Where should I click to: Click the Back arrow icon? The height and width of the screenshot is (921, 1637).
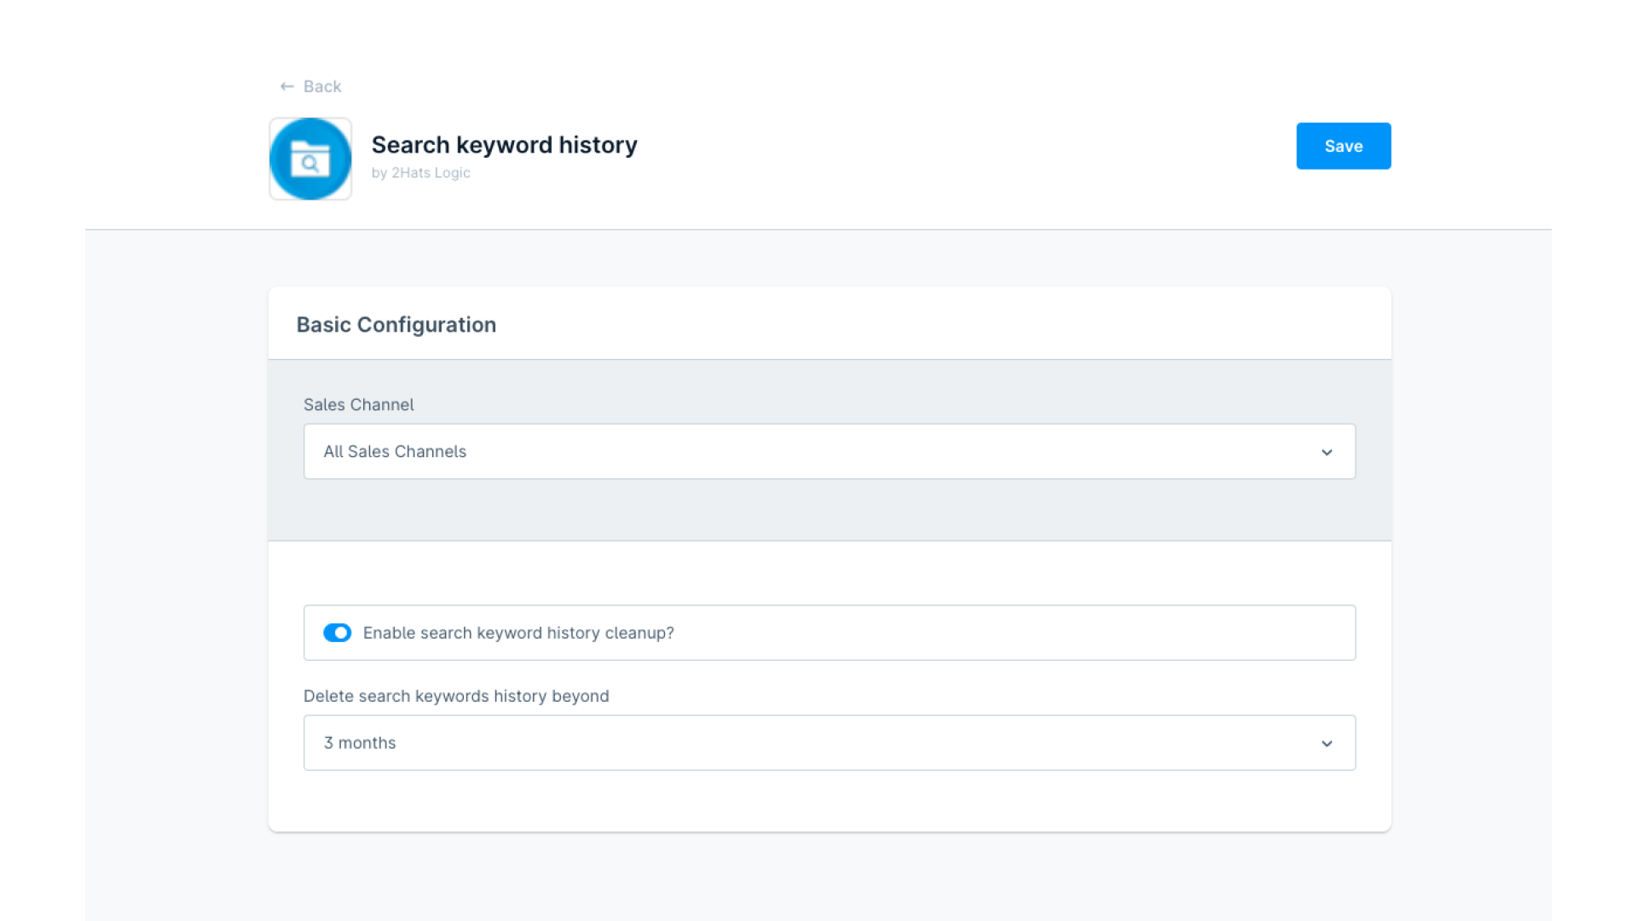point(287,87)
